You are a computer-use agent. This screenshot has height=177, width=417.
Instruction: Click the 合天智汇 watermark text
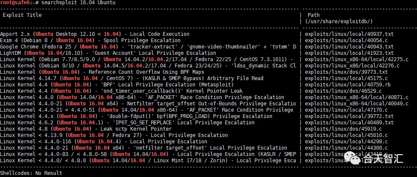(383, 158)
